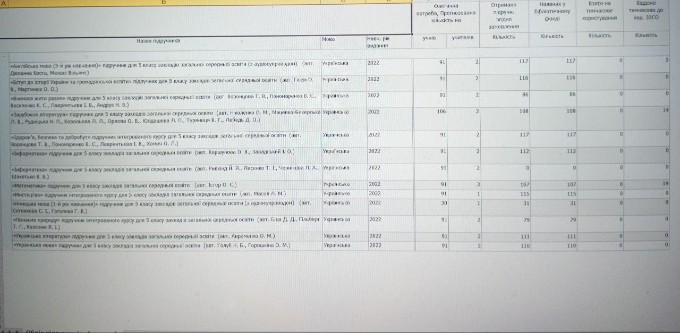
Task: Select the 'Зарубіжна література' textbook name cell
Action: pos(165,117)
